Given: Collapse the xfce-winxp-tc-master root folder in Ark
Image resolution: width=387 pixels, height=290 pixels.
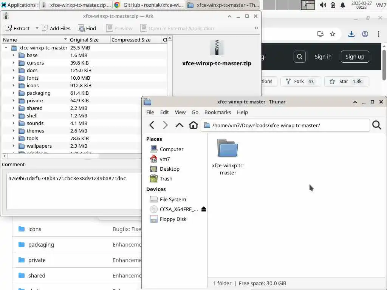Looking at the screenshot, I should coord(6,48).
